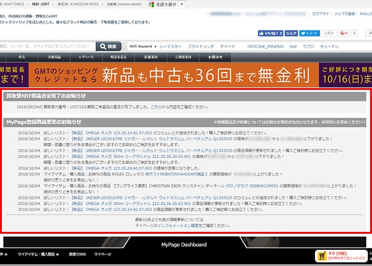372x266 pixels.
Task: Open JAEGER LECOULTRE コミュレビが追加 row link
Action: pos(152,198)
